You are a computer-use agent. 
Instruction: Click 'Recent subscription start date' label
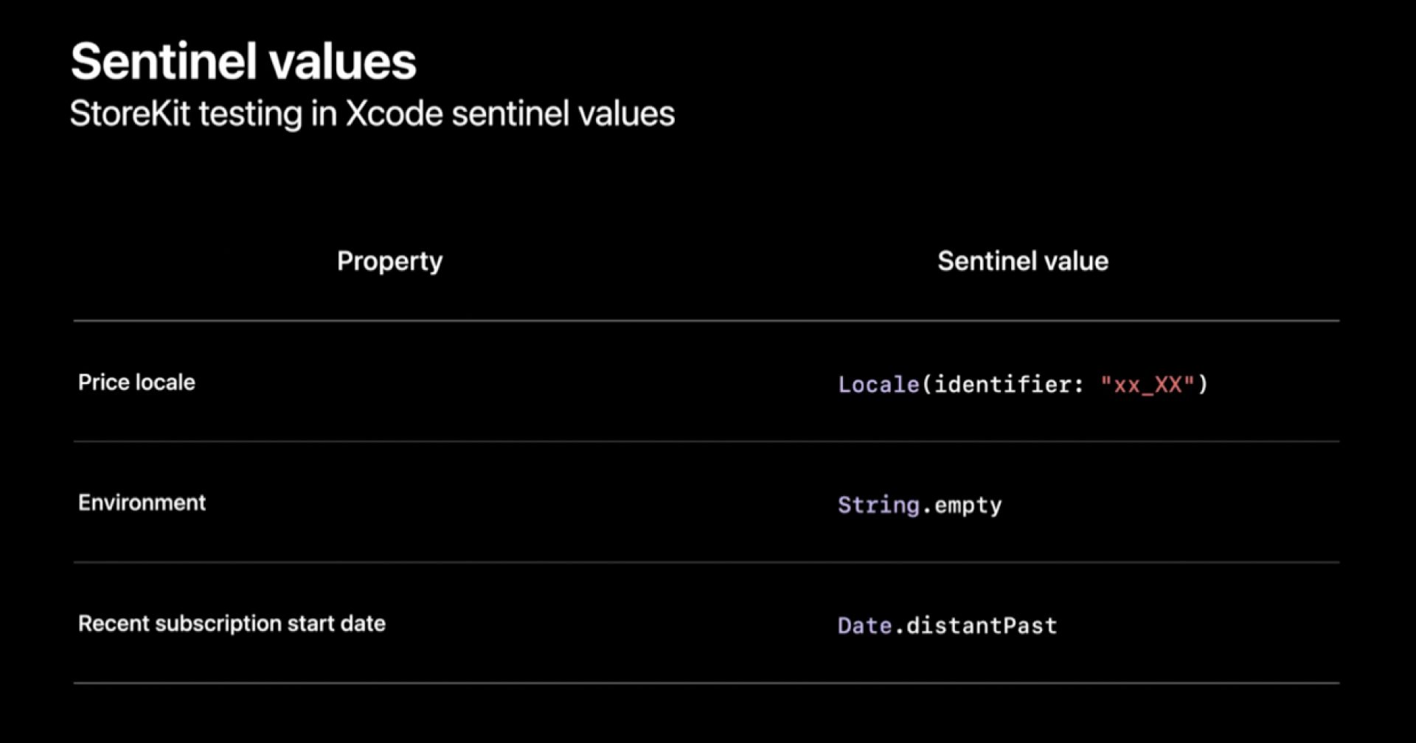(232, 624)
